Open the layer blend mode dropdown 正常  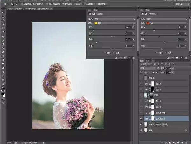[147, 69]
